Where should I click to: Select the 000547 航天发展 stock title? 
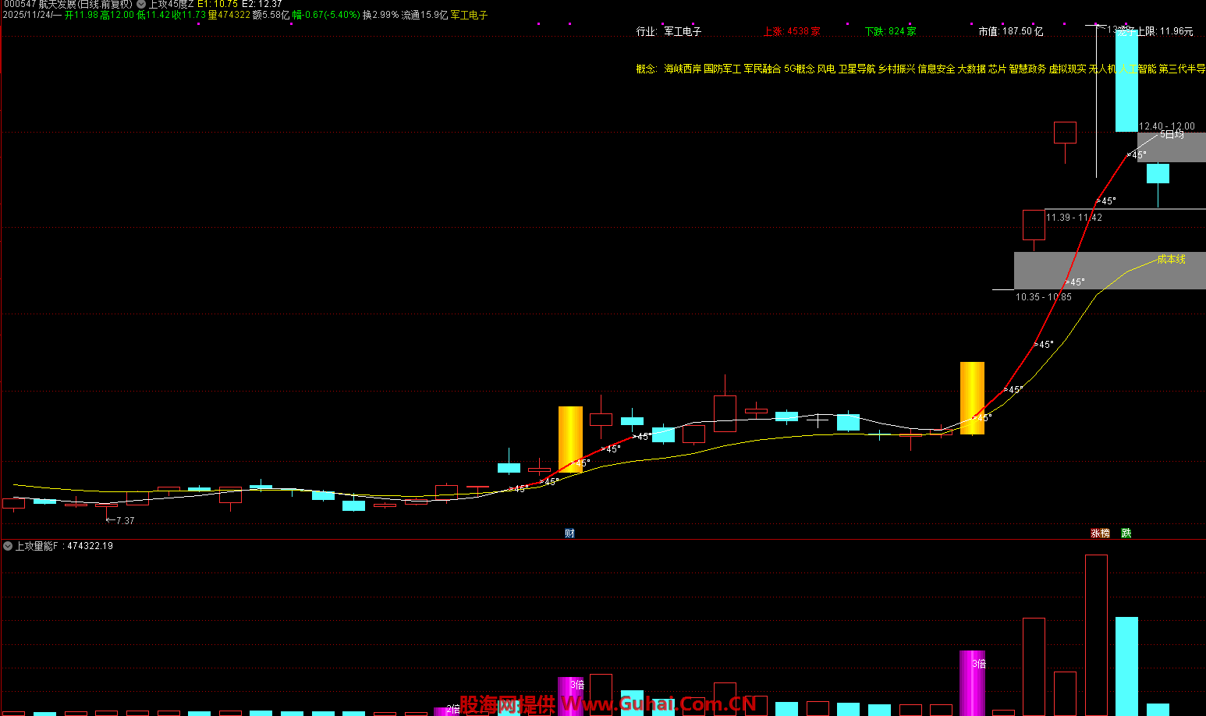point(66,4)
